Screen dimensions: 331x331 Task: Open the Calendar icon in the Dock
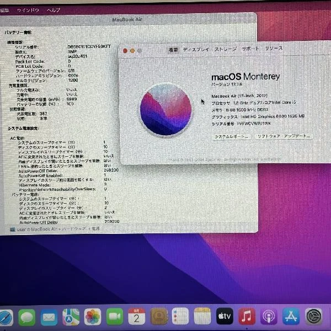point(137,317)
